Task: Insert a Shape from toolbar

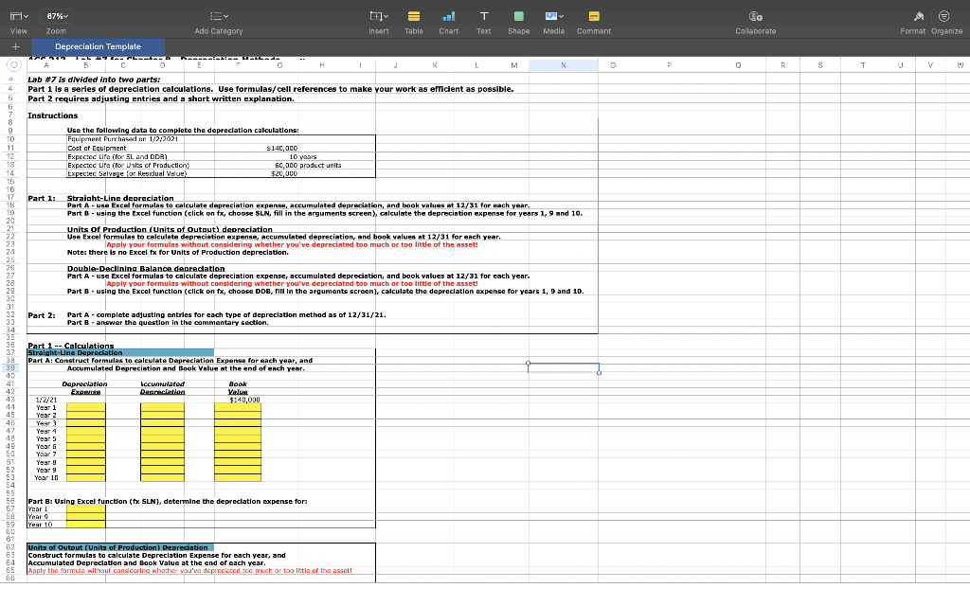Action: point(518,17)
